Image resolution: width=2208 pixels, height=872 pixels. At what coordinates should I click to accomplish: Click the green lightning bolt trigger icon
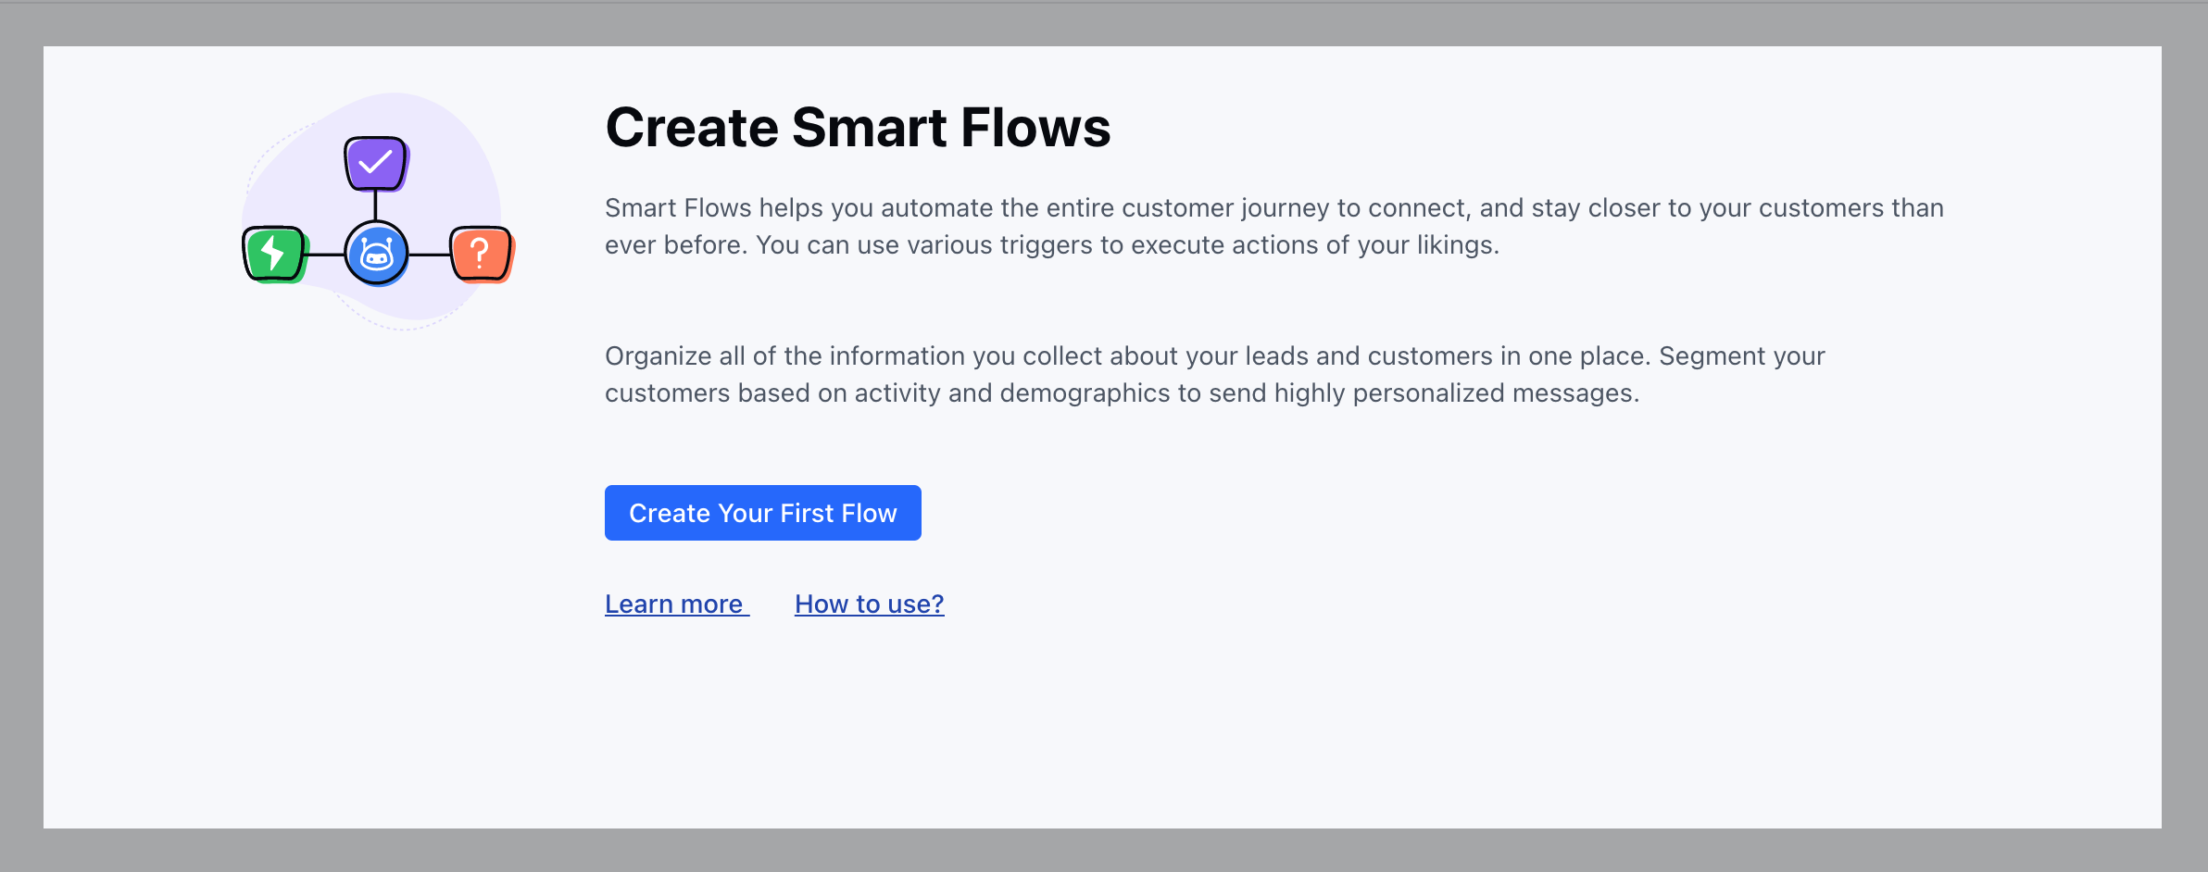tap(275, 254)
